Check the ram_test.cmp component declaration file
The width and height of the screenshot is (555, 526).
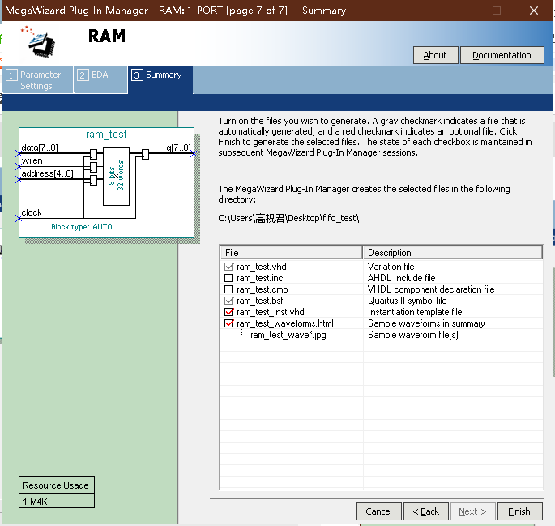[229, 289]
